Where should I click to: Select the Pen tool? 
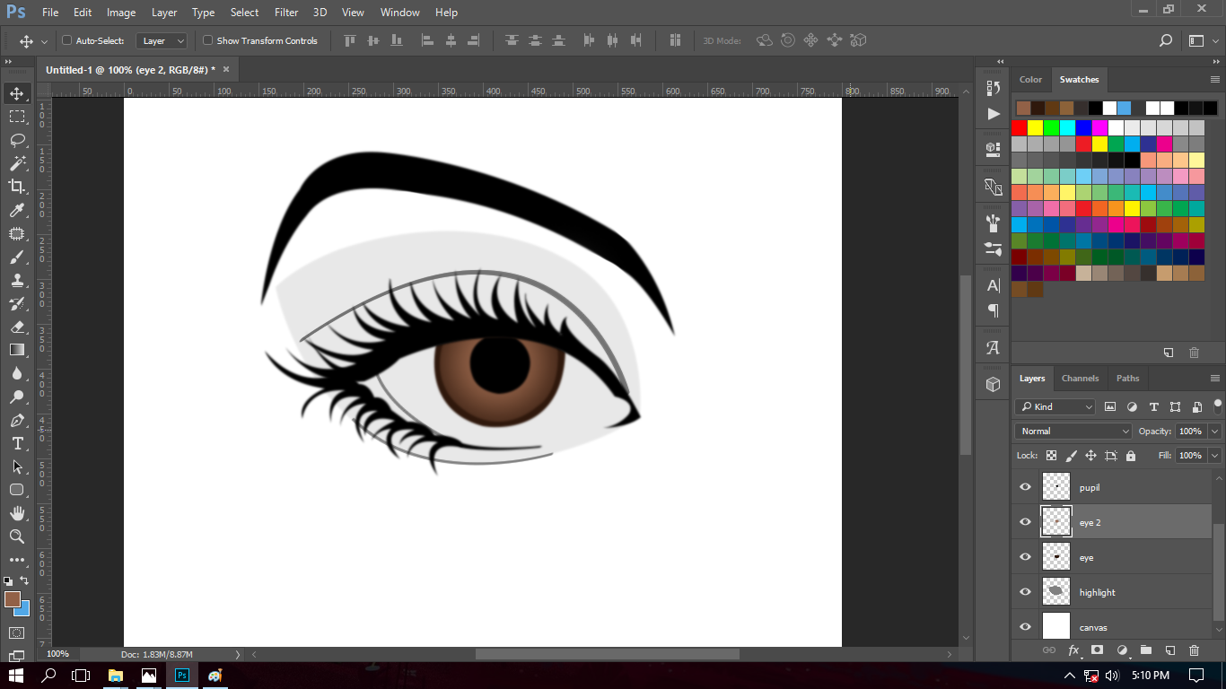tap(17, 420)
